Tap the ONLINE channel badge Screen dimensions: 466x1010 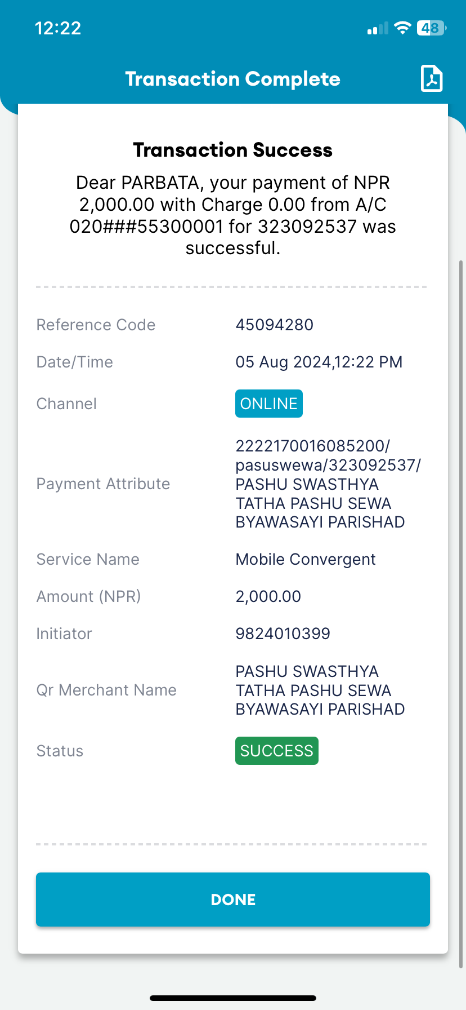tap(269, 404)
